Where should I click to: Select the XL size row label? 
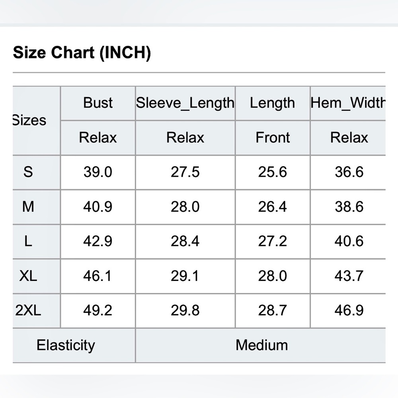click(28, 276)
